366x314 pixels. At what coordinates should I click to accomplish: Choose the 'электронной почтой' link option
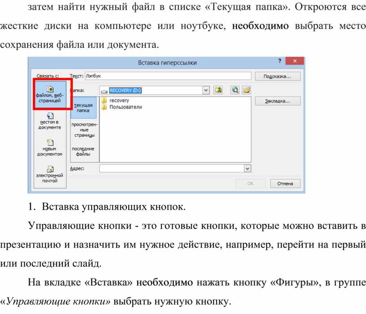49,175
